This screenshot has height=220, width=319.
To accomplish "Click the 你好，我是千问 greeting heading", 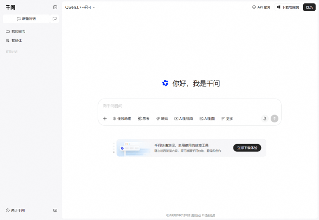I will pos(196,84).
